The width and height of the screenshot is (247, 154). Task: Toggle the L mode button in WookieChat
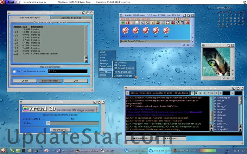[x=232, y=93]
